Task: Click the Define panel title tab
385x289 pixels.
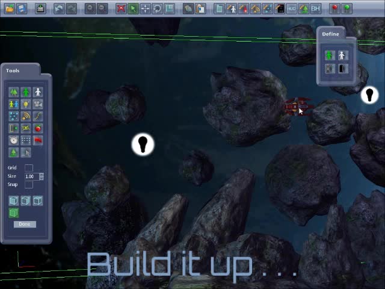Action: tap(330, 34)
